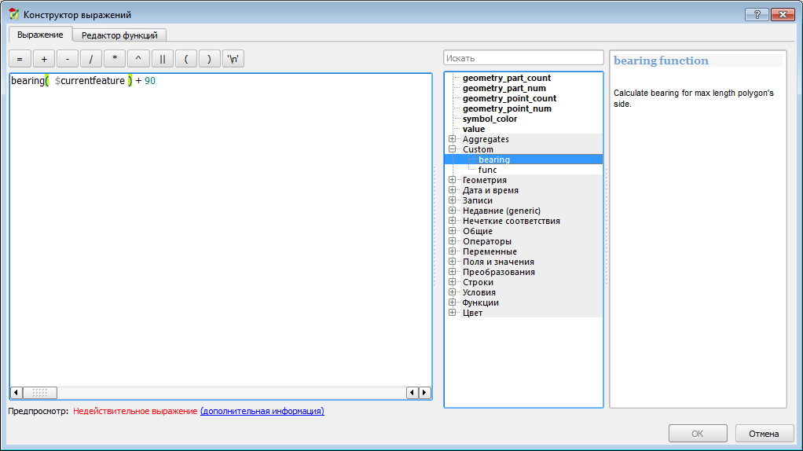Image resolution: width=803 pixels, height=451 pixels.
Task: Expand the Строки group
Action: click(x=453, y=282)
